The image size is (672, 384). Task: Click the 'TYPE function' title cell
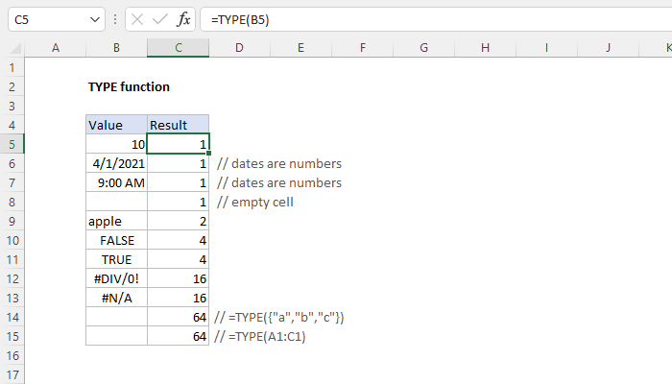(x=129, y=87)
